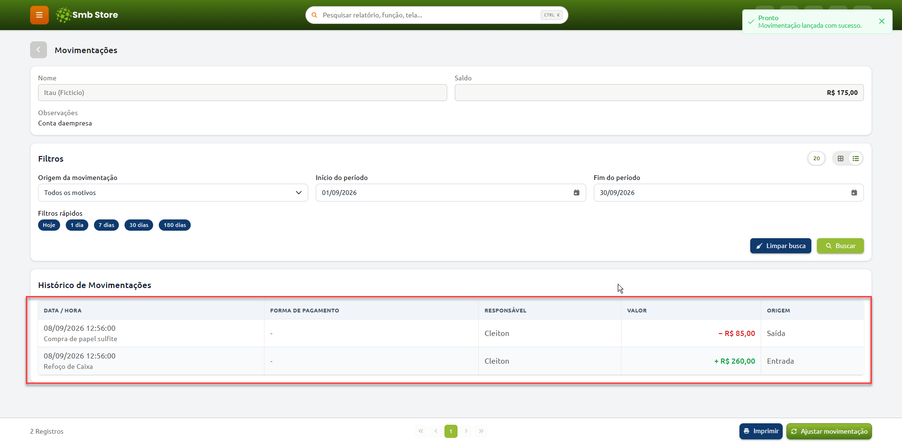Click the Smb Store logo
The image size is (902, 444).
87,15
